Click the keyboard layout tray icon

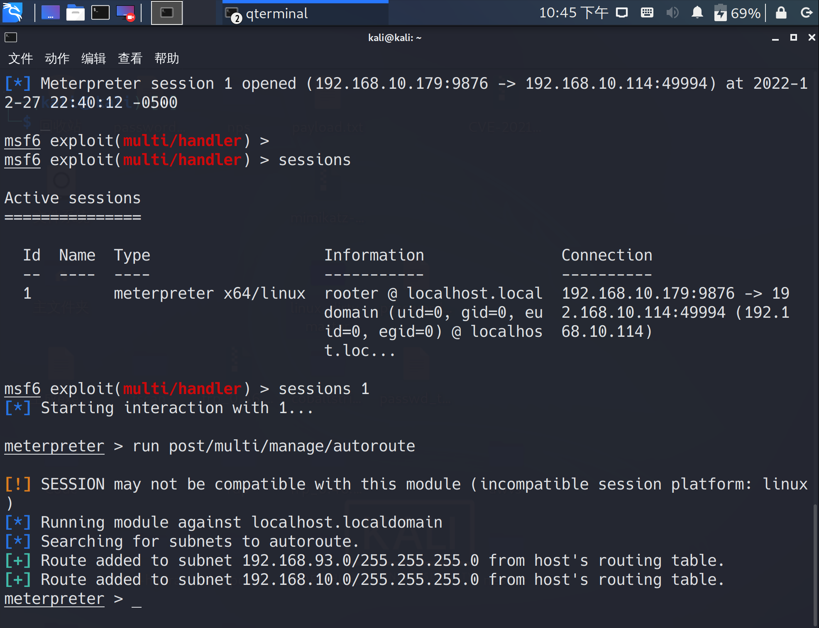click(647, 12)
